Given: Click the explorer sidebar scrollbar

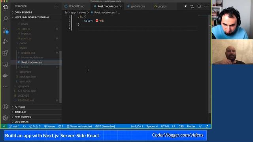Looking at the screenshot, I should point(60,77).
